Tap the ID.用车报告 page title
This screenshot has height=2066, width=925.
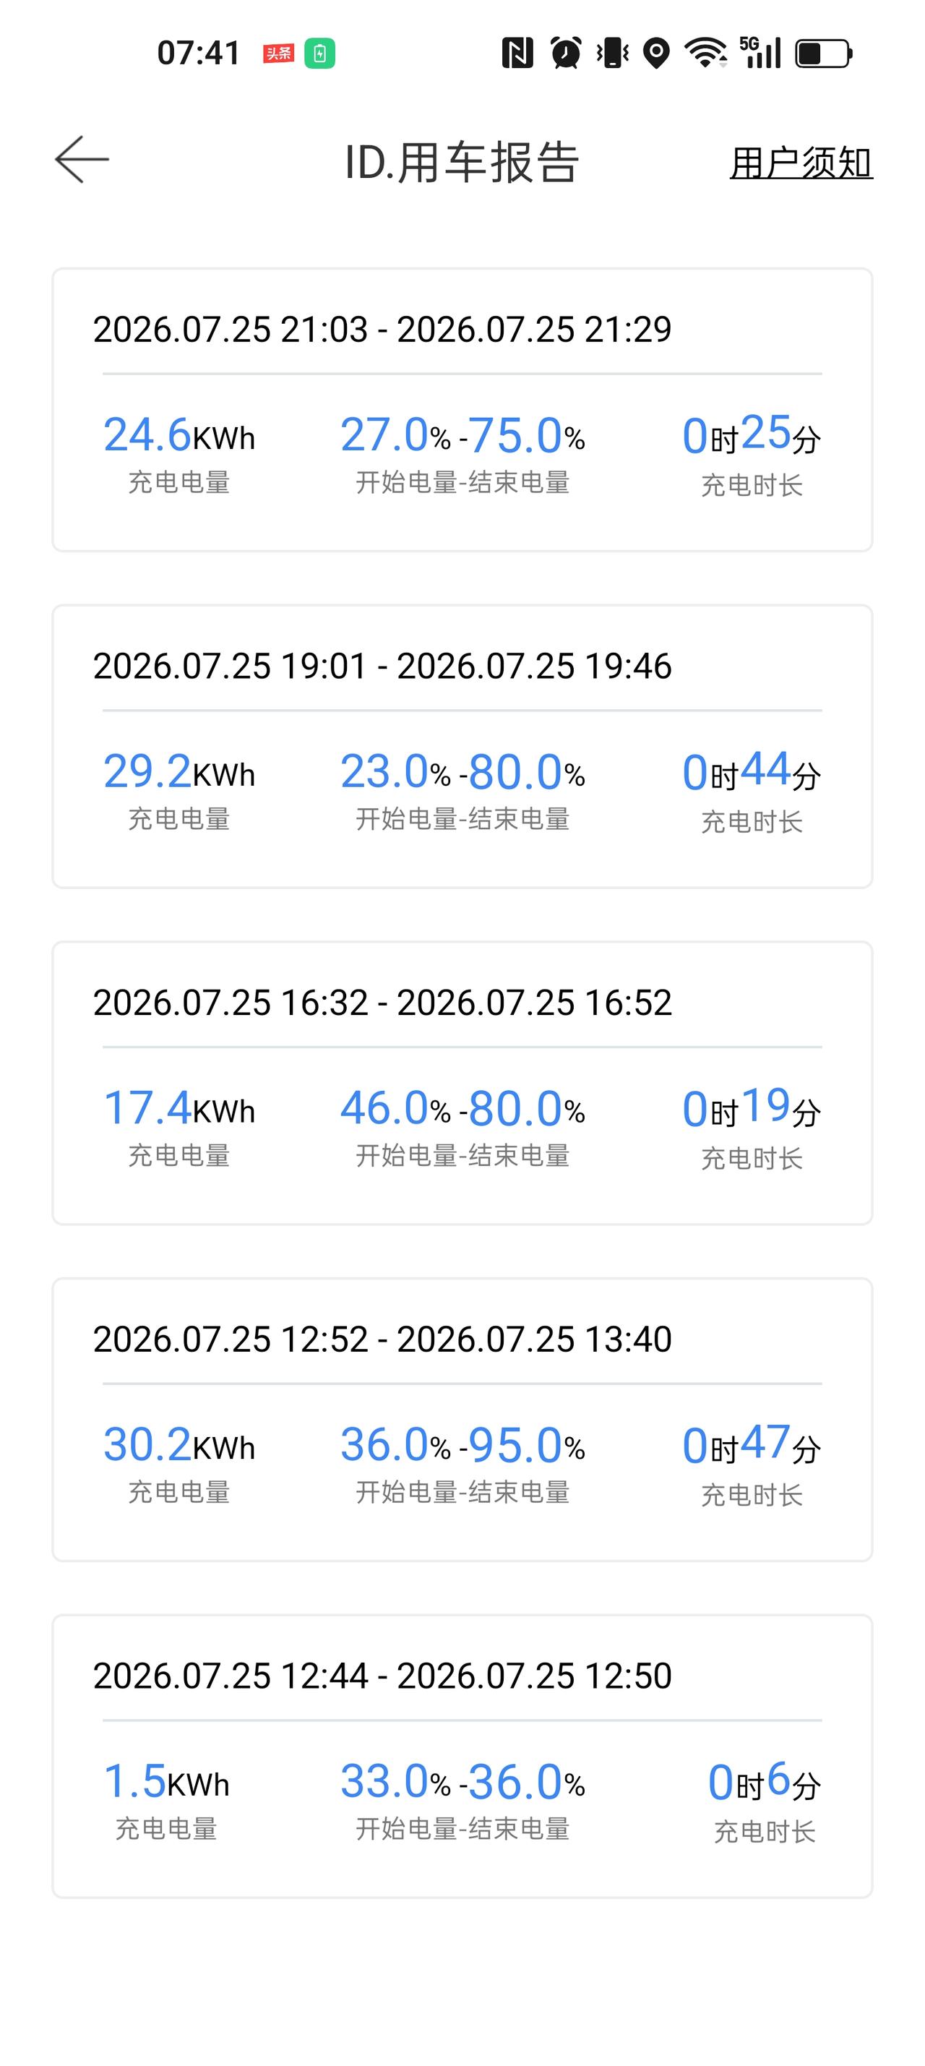tap(462, 163)
